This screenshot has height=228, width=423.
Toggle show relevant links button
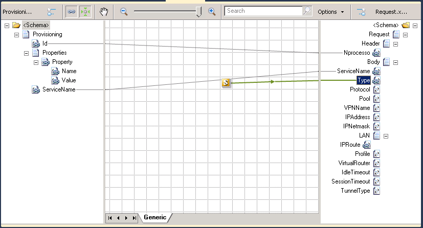[x=85, y=11]
